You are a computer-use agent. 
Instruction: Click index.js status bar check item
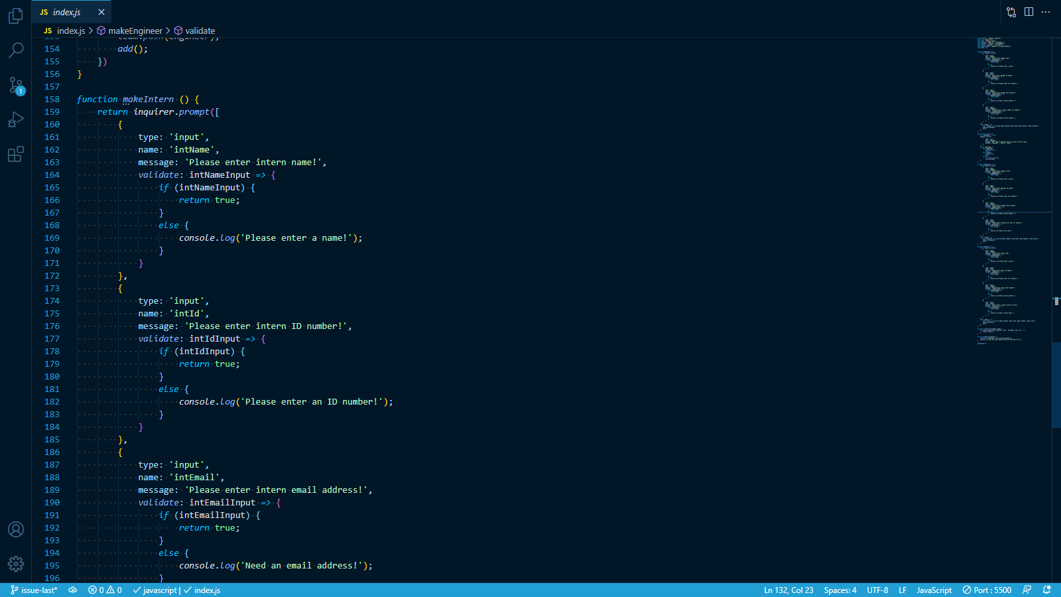click(x=202, y=590)
